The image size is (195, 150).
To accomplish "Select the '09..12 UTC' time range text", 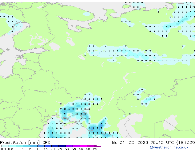I will (x=162, y=143).
